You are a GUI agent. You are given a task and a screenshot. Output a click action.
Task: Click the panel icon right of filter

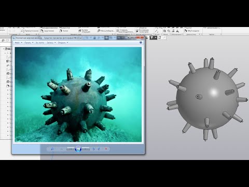click(160, 37)
